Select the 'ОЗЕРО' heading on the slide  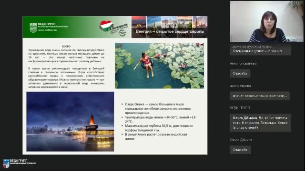66,47
